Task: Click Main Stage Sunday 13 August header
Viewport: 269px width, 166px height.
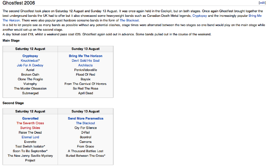Action: coord(85,49)
